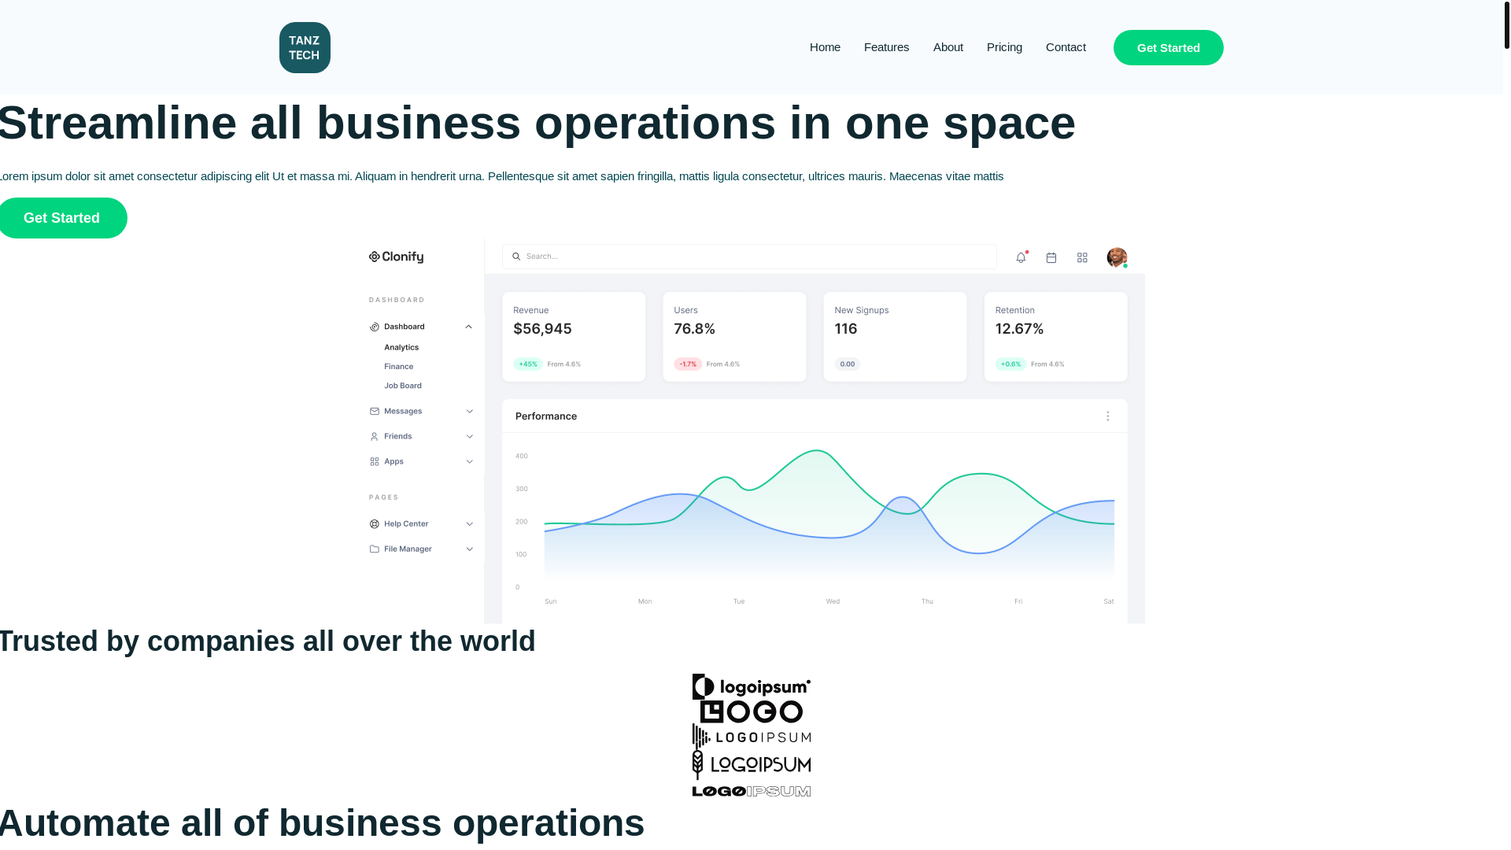
Task: Click the logoipsum company logo
Action: pos(752,686)
